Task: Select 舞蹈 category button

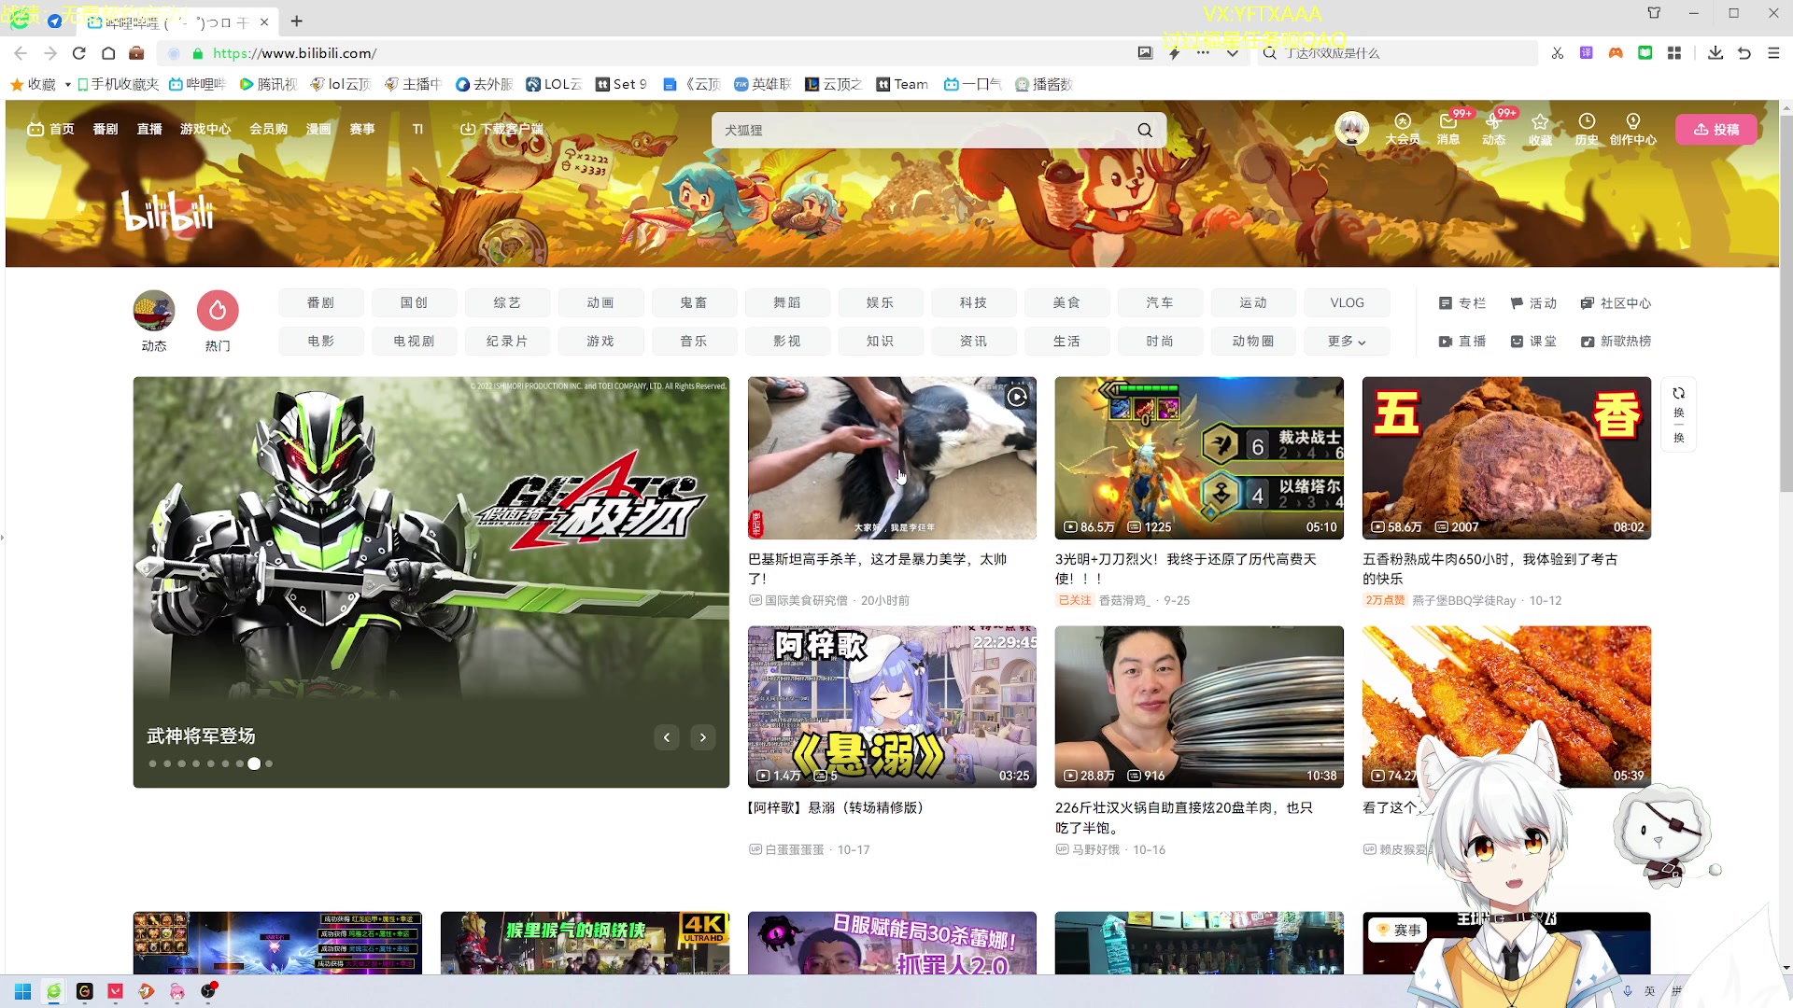Action: click(787, 303)
